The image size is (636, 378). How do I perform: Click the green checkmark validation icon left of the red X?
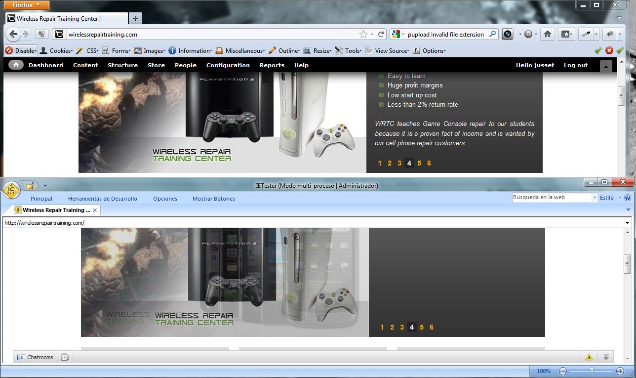598,50
